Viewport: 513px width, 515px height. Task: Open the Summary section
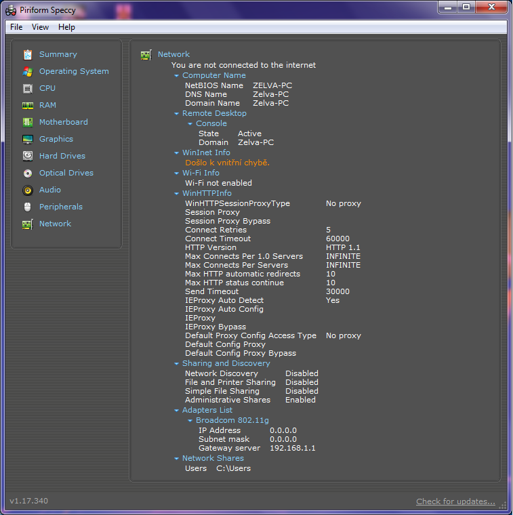point(58,54)
